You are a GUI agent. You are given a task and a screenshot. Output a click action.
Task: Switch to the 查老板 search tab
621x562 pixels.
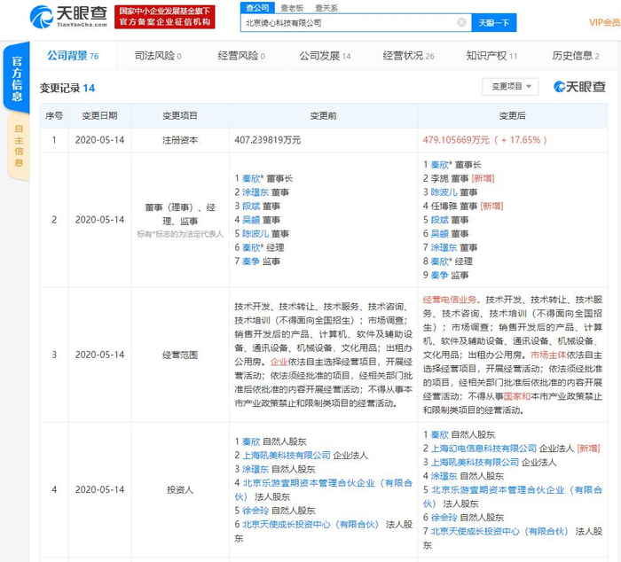pyautogui.click(x=292, y=7)
